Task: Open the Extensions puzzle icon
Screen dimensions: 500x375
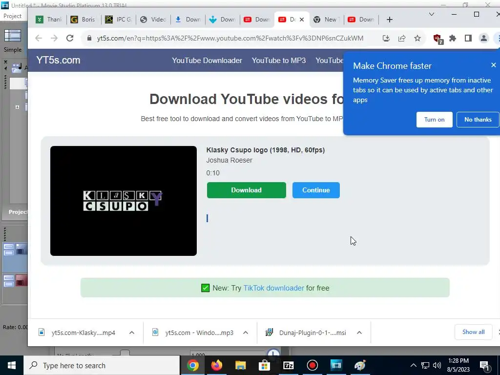Action: (453, 38)
